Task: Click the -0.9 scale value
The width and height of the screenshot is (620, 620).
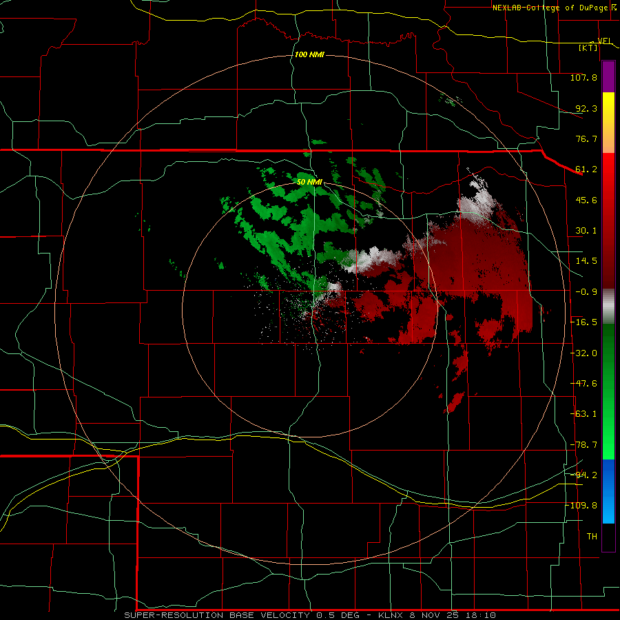Action: (x=586, y=292)
